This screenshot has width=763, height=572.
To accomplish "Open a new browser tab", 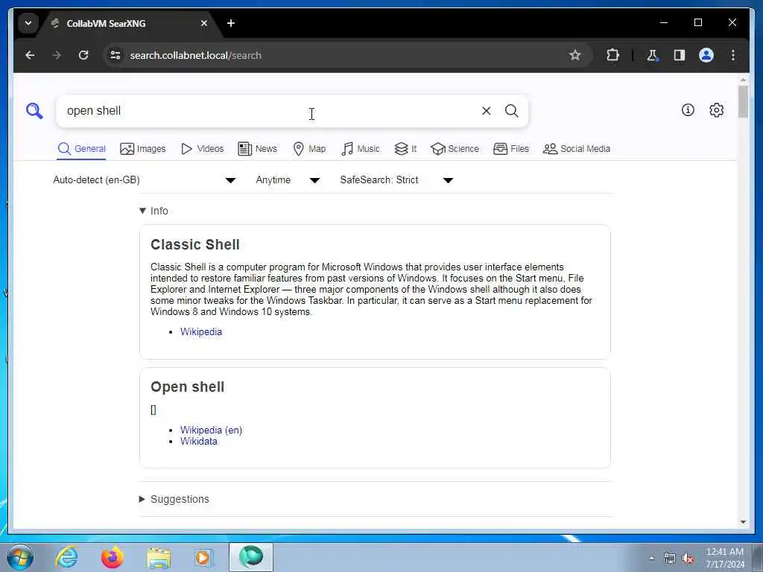I will (231, 23).
